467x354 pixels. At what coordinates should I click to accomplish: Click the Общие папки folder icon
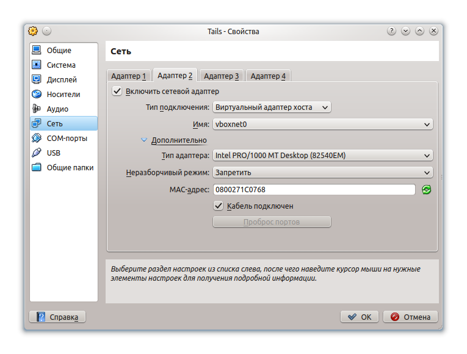(x=37, y=167)
